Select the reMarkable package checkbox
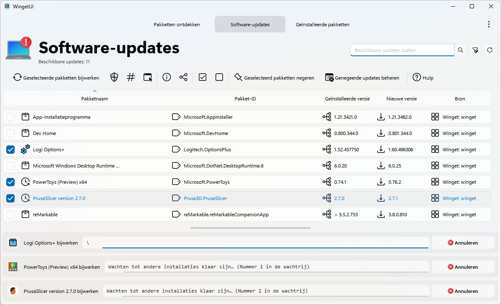Image resolution: width=501 pixels, height=305 pixels. [x=10, y=215]
